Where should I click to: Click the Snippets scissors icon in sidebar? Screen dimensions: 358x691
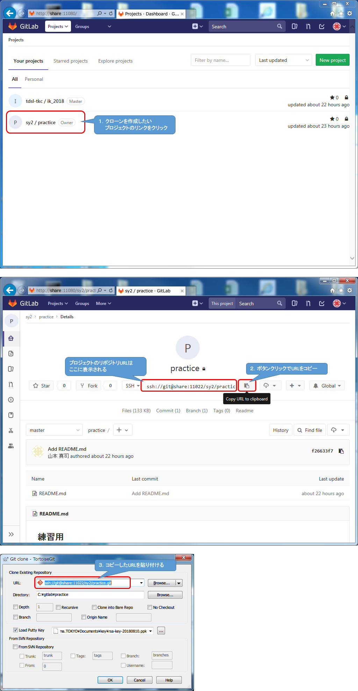(x=11, y=430)
